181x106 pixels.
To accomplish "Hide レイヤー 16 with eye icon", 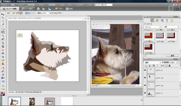I will pyautogui.click(x=145, y=85).
